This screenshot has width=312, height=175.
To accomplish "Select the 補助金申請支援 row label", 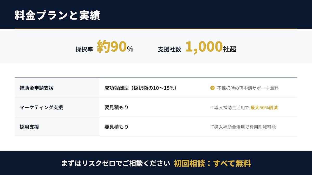I will (x=37, y=88).
